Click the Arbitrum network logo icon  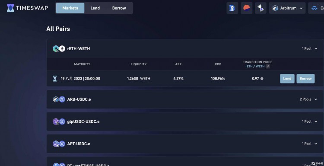(x=275, y=8)
